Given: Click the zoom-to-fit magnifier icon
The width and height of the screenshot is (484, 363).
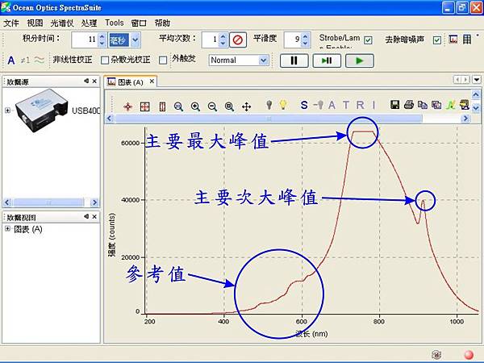Looking at the screenshot, I should [229, 106].
